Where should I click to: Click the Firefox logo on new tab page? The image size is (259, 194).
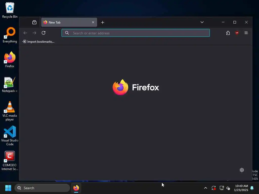tap(136, 87)
